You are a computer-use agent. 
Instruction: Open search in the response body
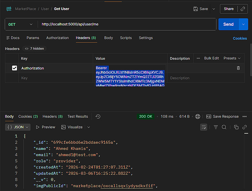coord(224,127)
